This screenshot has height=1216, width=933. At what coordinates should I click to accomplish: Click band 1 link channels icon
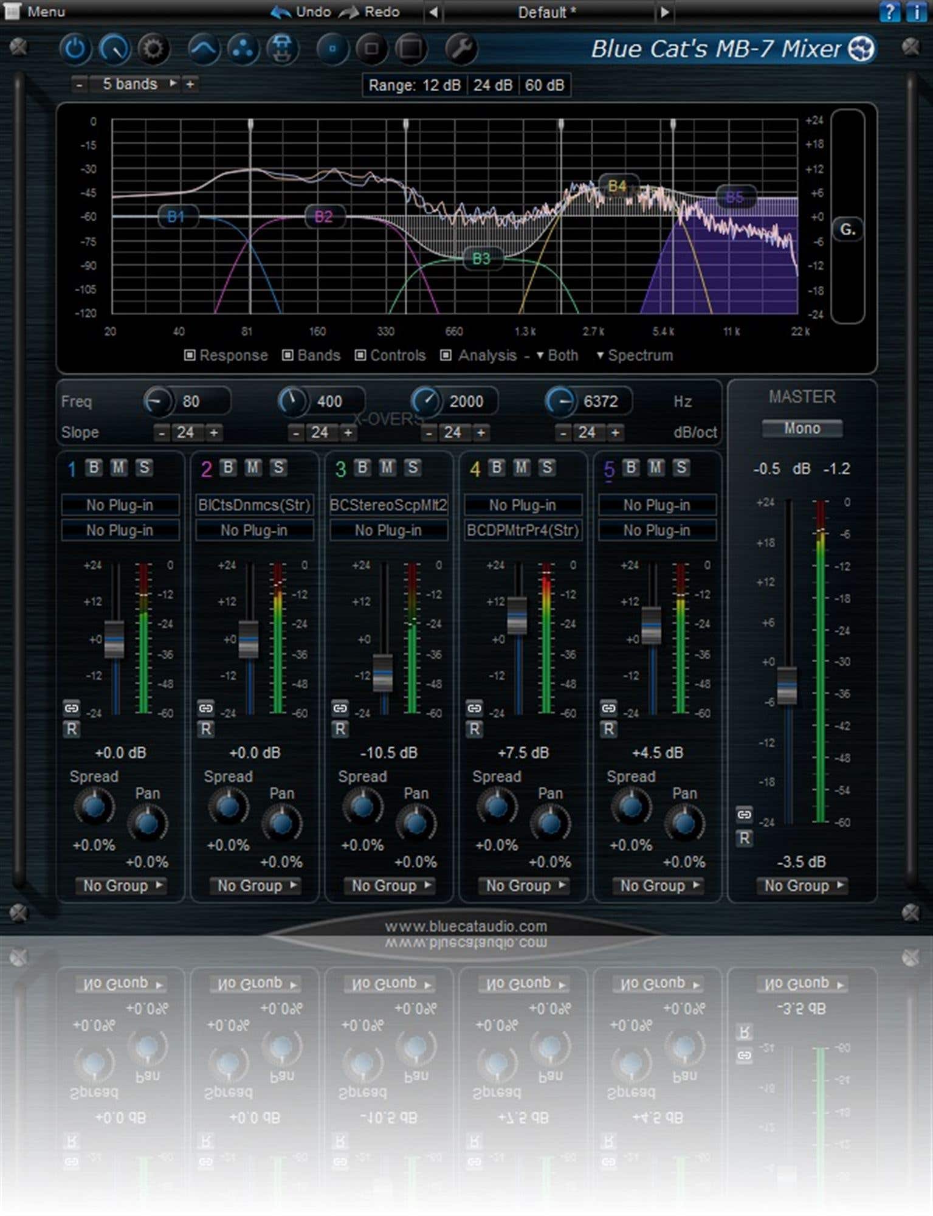(x=71, y=708)
